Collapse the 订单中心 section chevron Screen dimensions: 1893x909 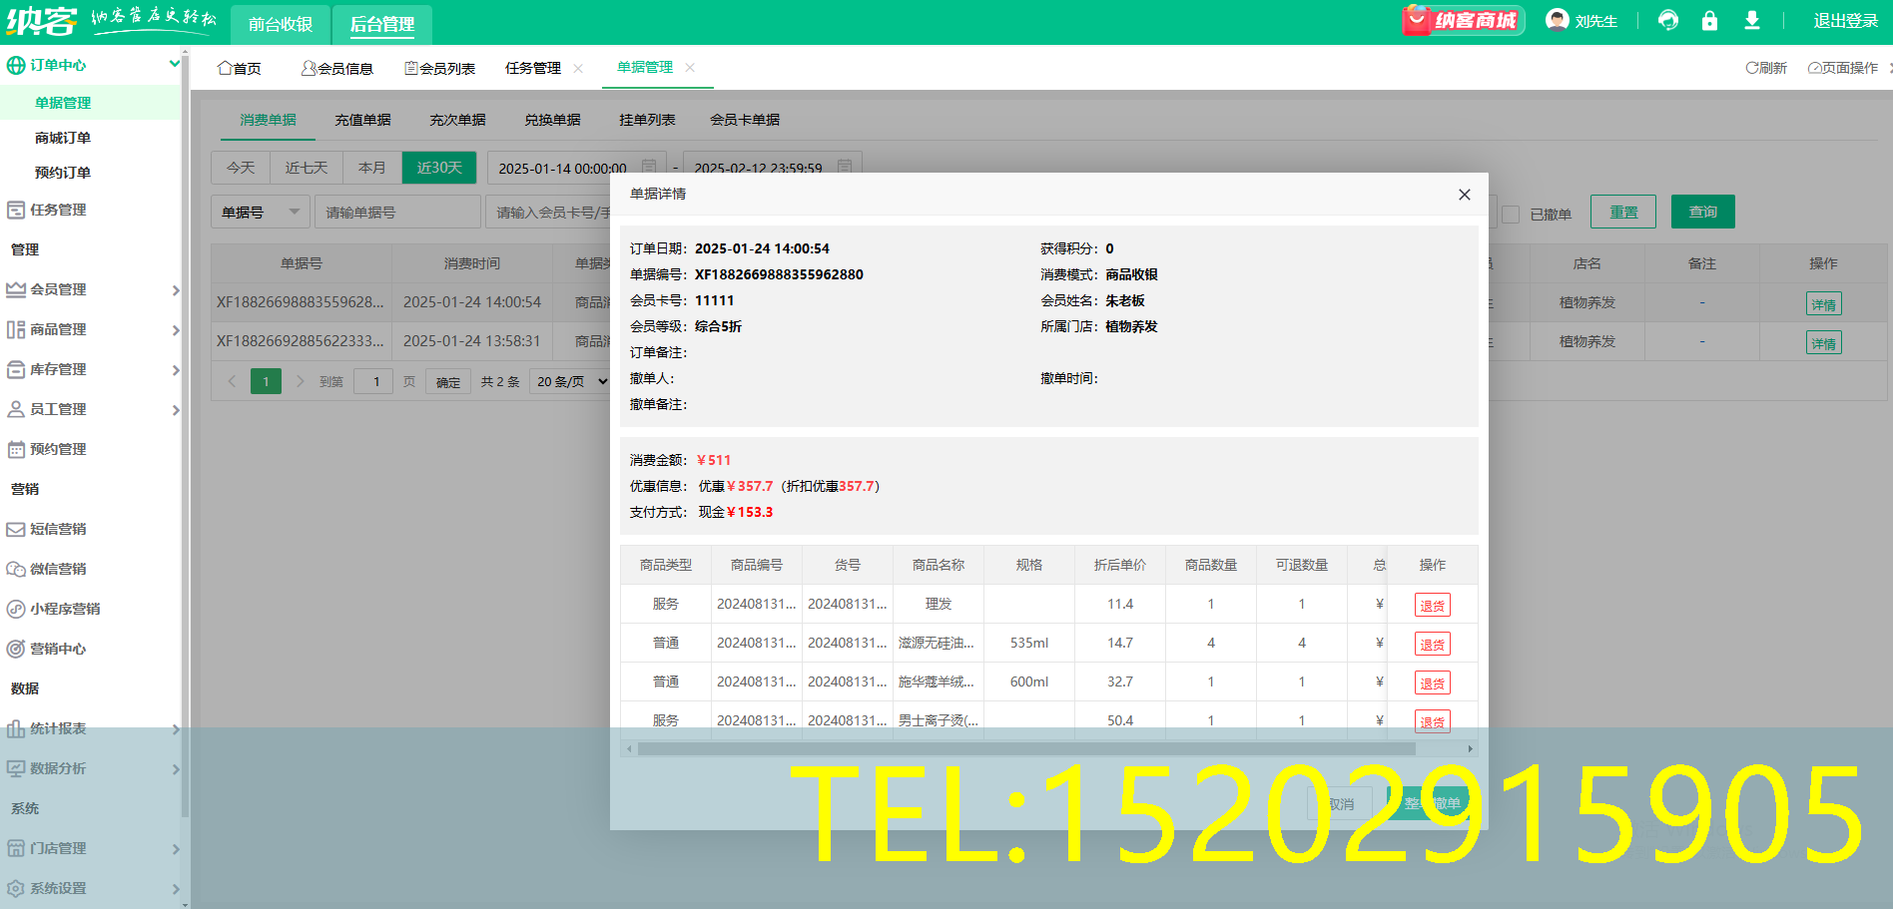[x=175, y=64]
